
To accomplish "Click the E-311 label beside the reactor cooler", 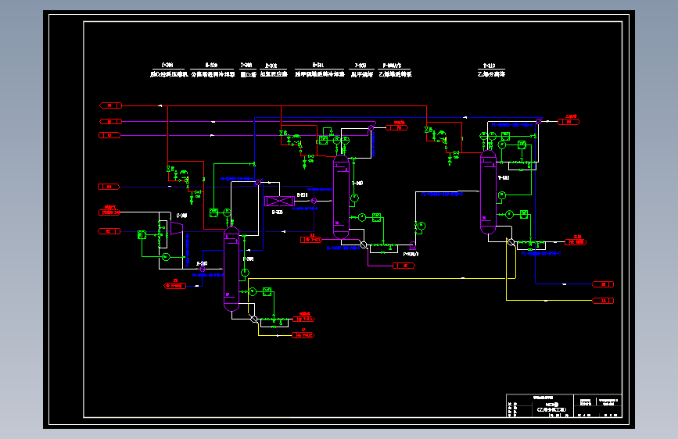I will (x=302, y=195).
